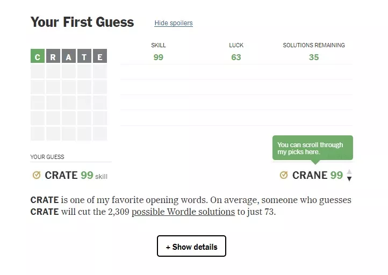Open the possible Wordle solutions link
Viewport: 388px width, 275px height.
[183, 212]
